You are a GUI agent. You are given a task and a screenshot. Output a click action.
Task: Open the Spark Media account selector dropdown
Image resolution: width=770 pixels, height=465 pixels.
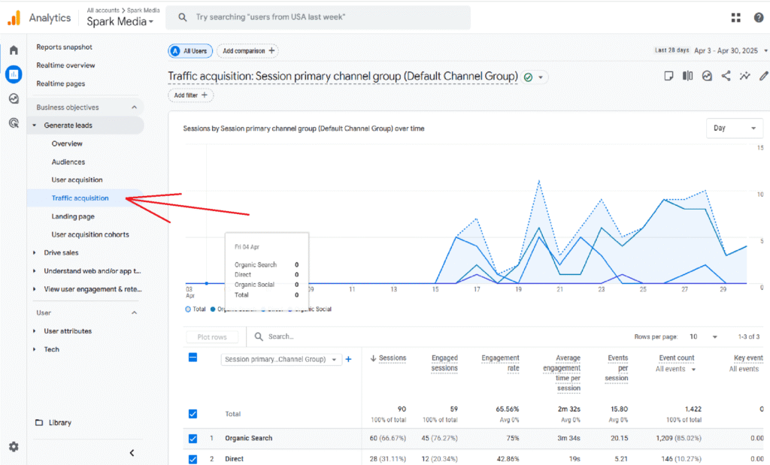click(120, 22)
